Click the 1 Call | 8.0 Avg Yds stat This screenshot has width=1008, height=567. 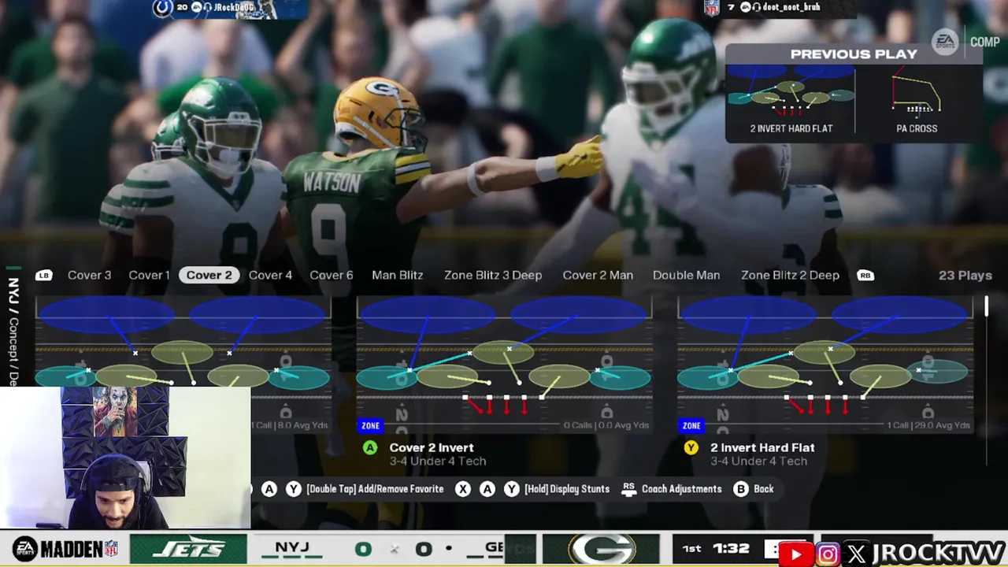click(290, 425)
